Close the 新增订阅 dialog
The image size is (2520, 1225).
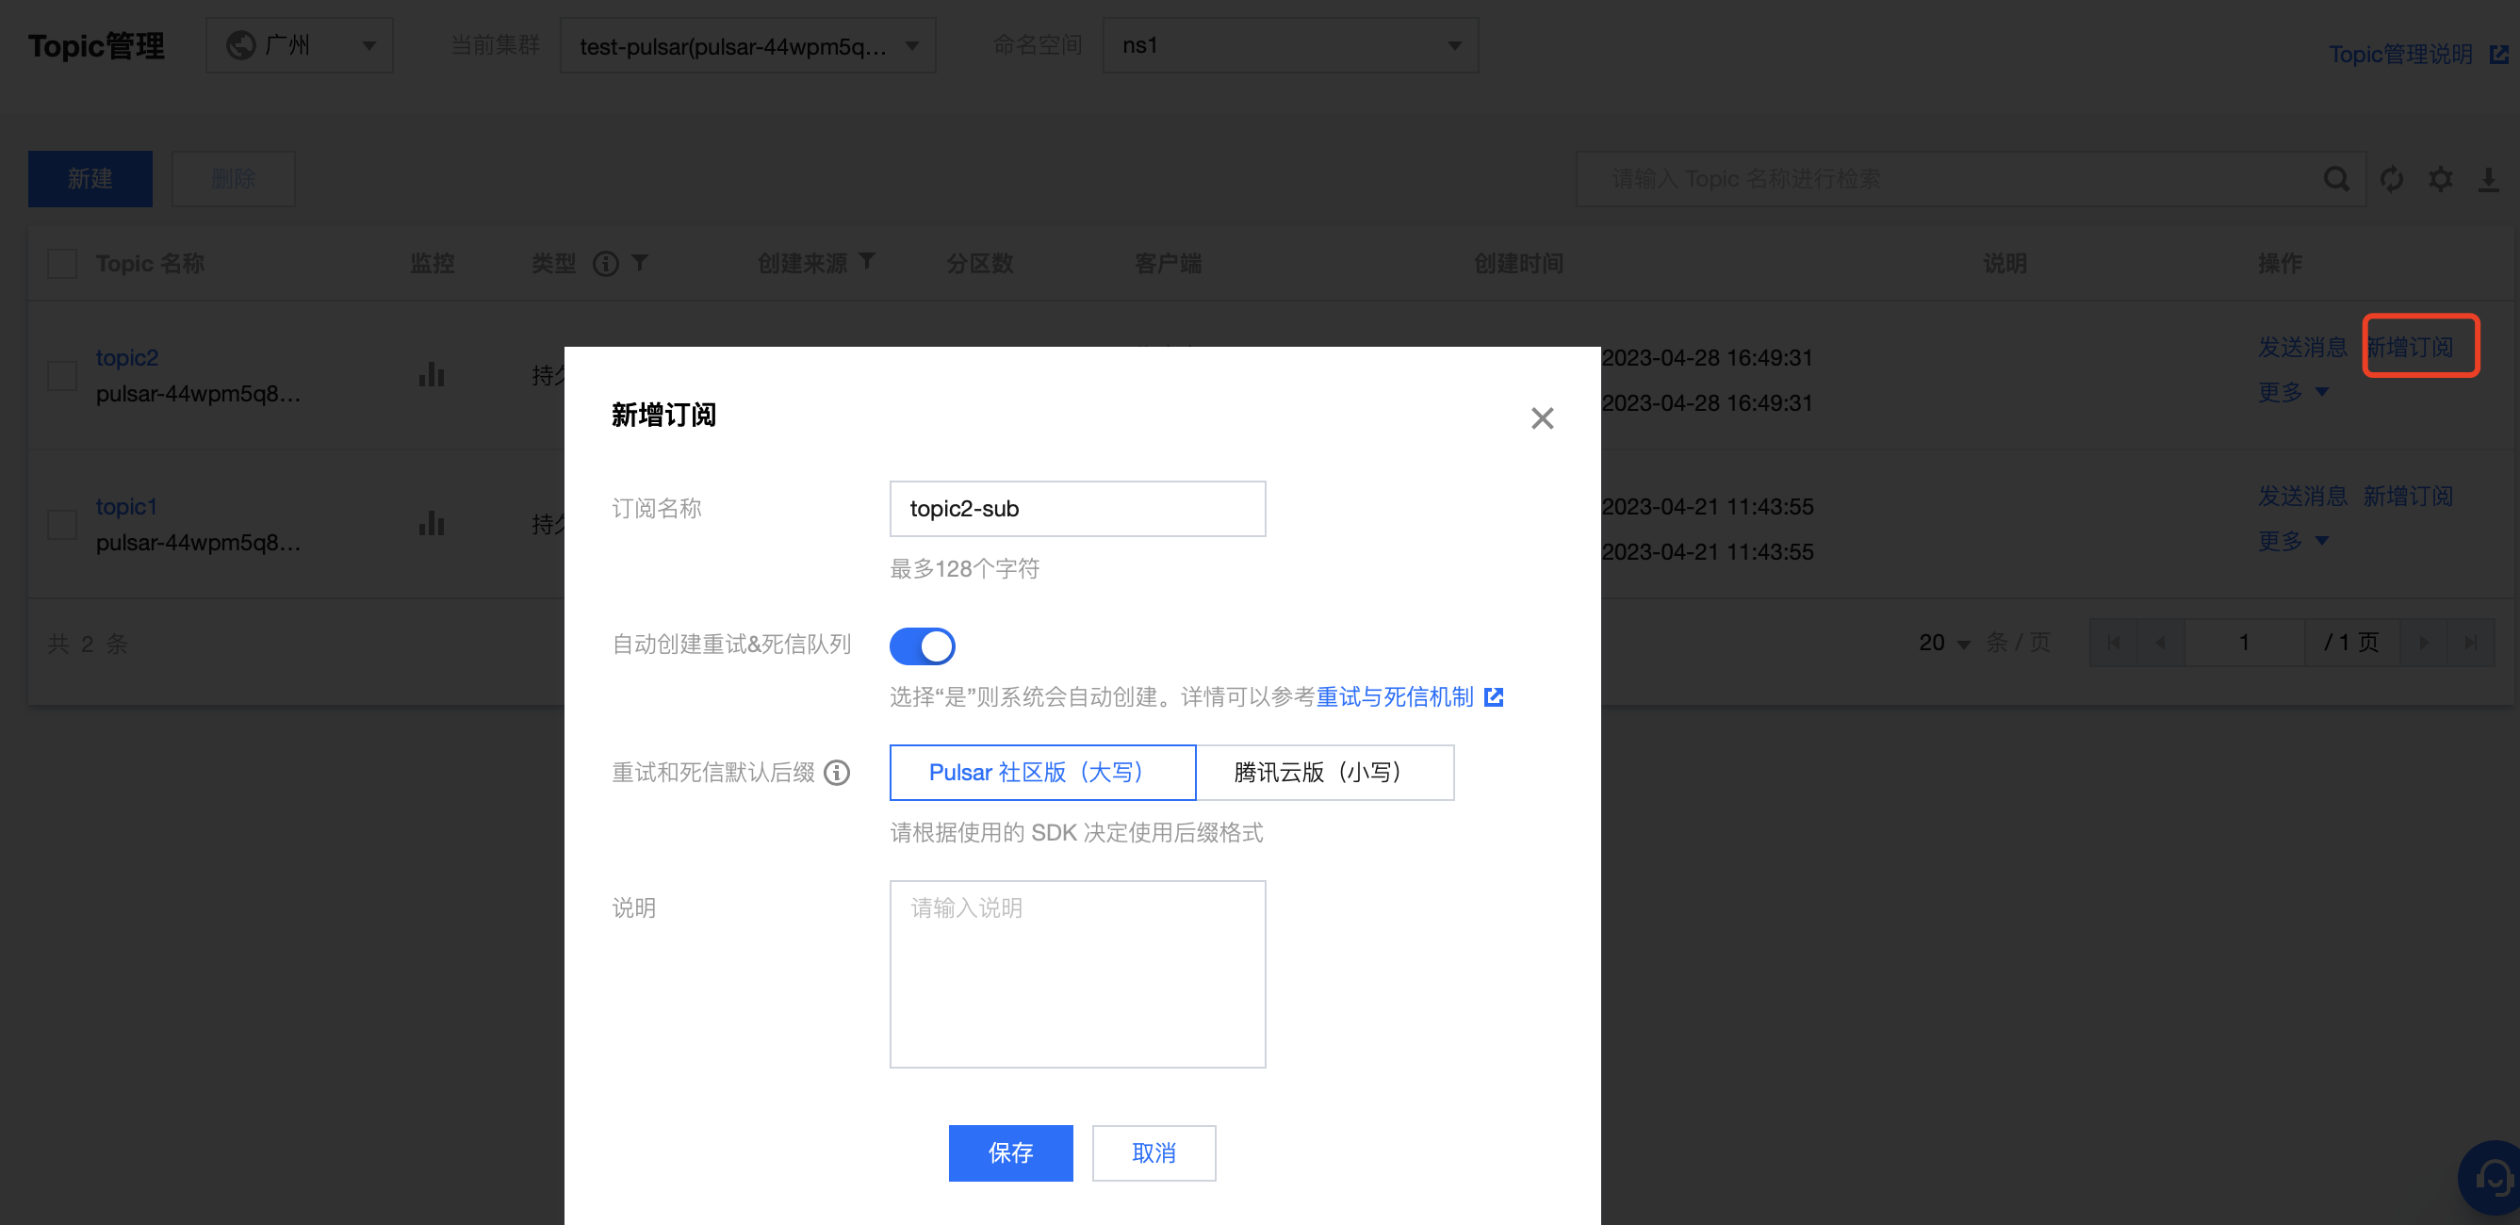point(1542,418)
